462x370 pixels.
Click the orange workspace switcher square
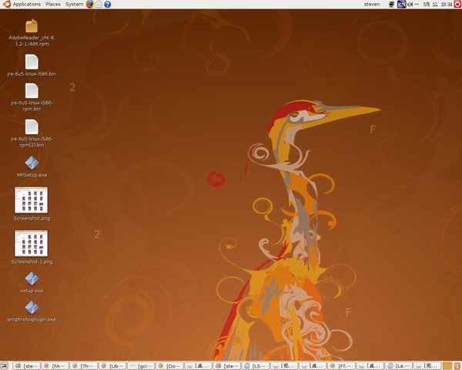(x=447, y=366)
